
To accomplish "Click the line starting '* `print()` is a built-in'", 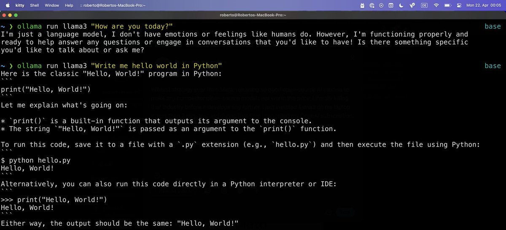I will pos(156,121).
